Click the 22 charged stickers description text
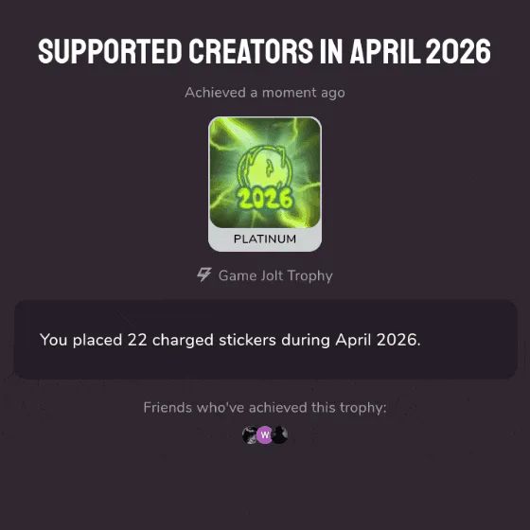Image resolution: width=530 pixels, height=530 pixels. point(230,340)
